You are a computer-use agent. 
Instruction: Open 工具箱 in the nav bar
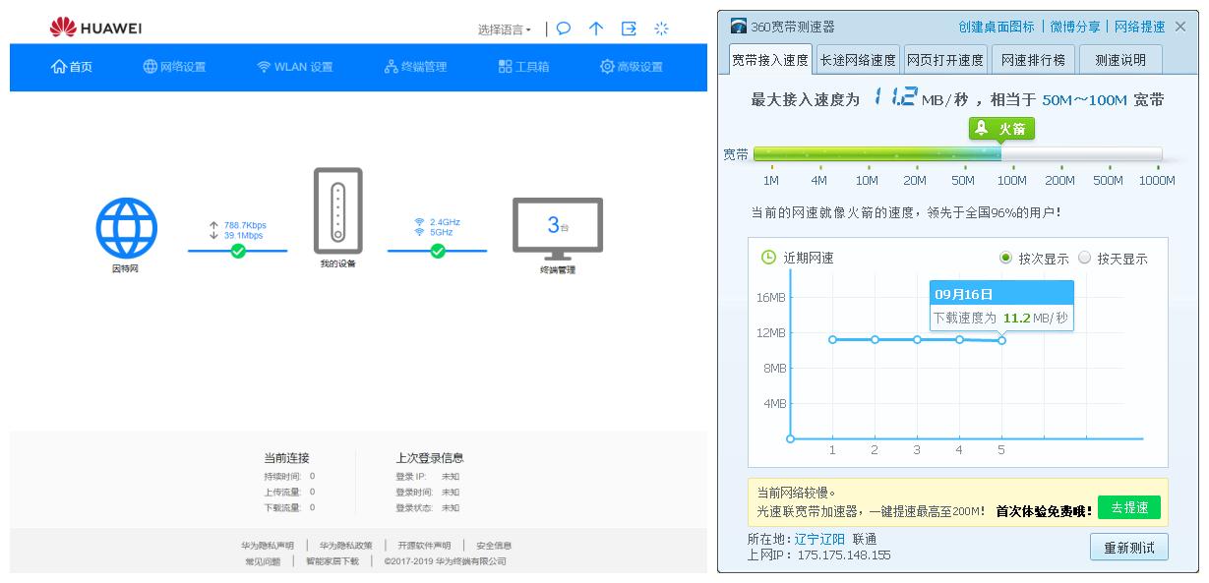pos(523,67)
